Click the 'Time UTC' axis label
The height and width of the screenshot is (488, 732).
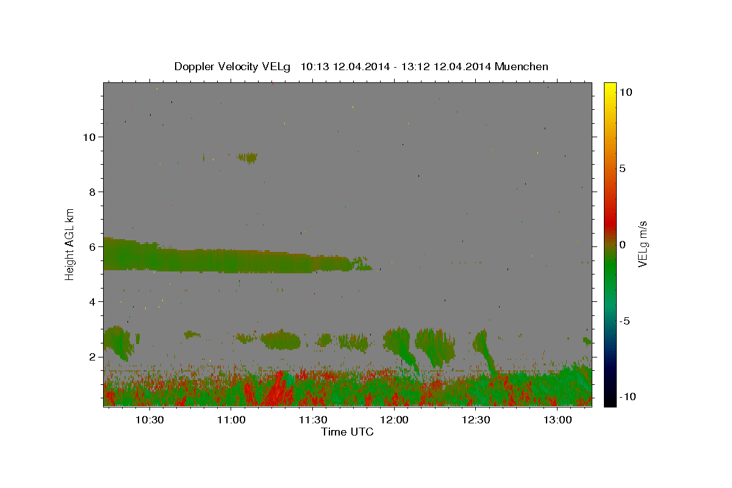(x=347, y=432)
